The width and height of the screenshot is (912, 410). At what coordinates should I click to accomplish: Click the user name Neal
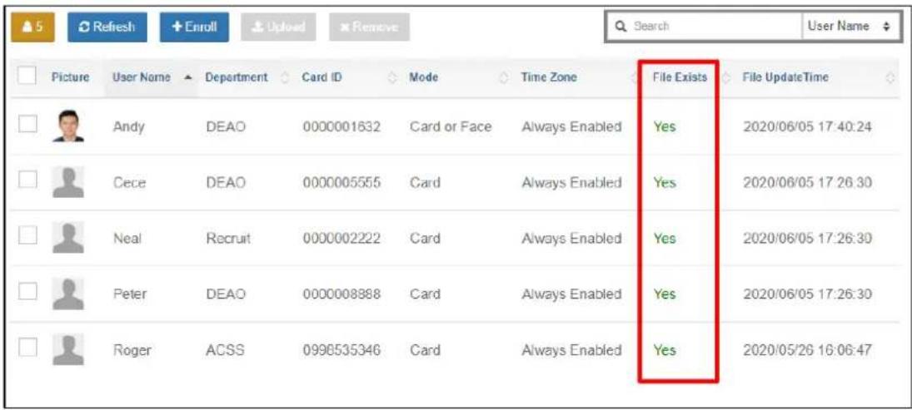(x=127, y=239)
